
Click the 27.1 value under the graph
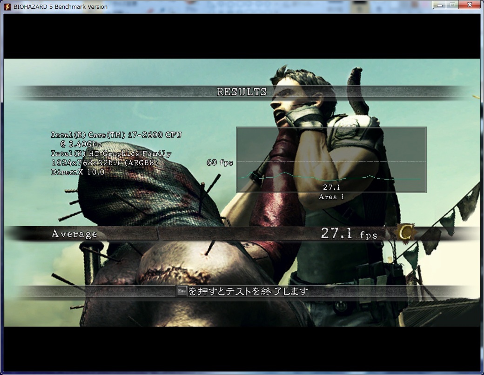pos(331,187)
